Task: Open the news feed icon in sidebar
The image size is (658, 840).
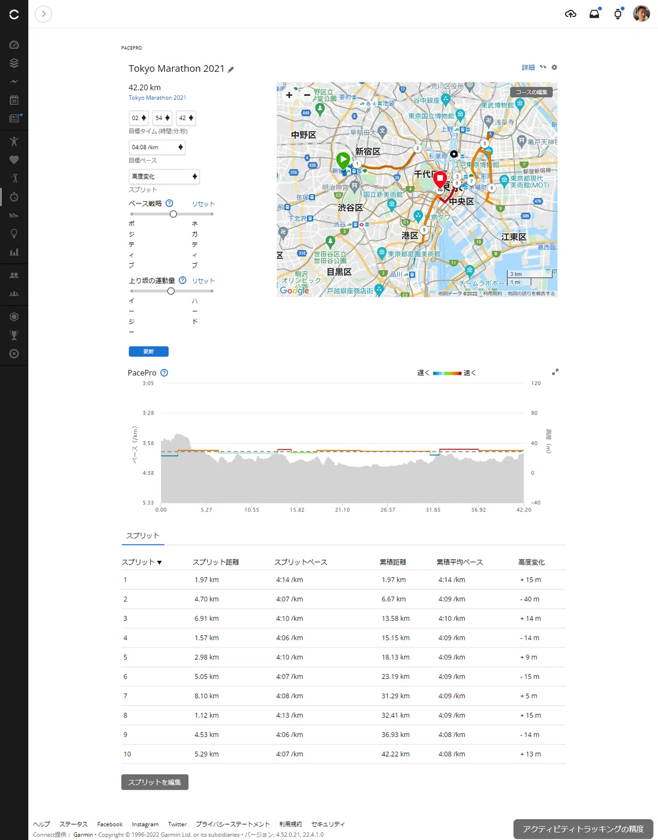Action: [14, 118]
